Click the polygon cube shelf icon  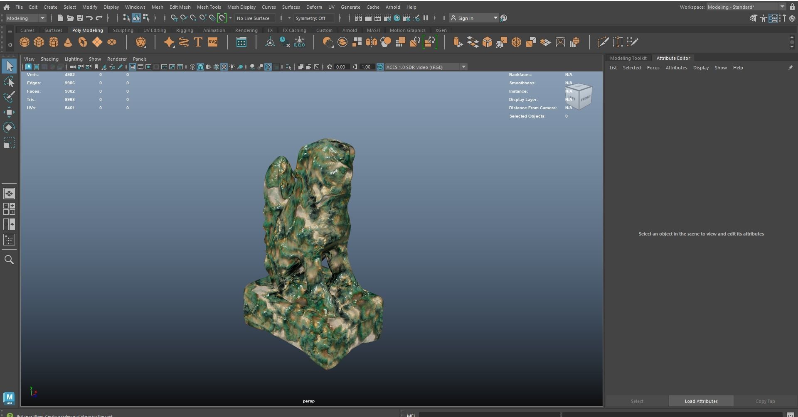39,42
